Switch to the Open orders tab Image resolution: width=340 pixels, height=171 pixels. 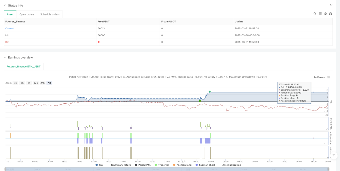(x=27, y=14)
